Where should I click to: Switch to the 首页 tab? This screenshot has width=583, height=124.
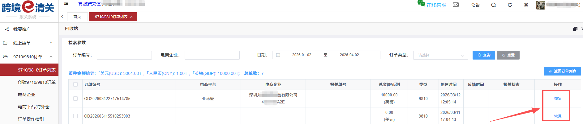click(77, 17)
